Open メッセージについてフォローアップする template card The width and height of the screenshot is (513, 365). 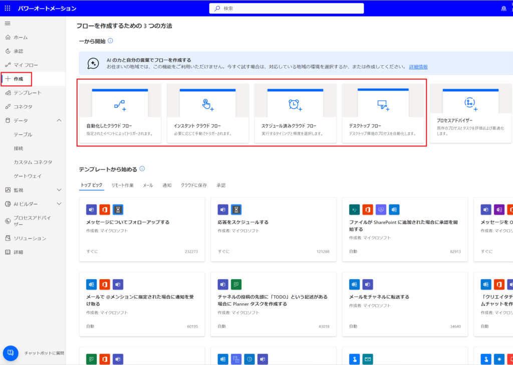(x=142, y=229)
